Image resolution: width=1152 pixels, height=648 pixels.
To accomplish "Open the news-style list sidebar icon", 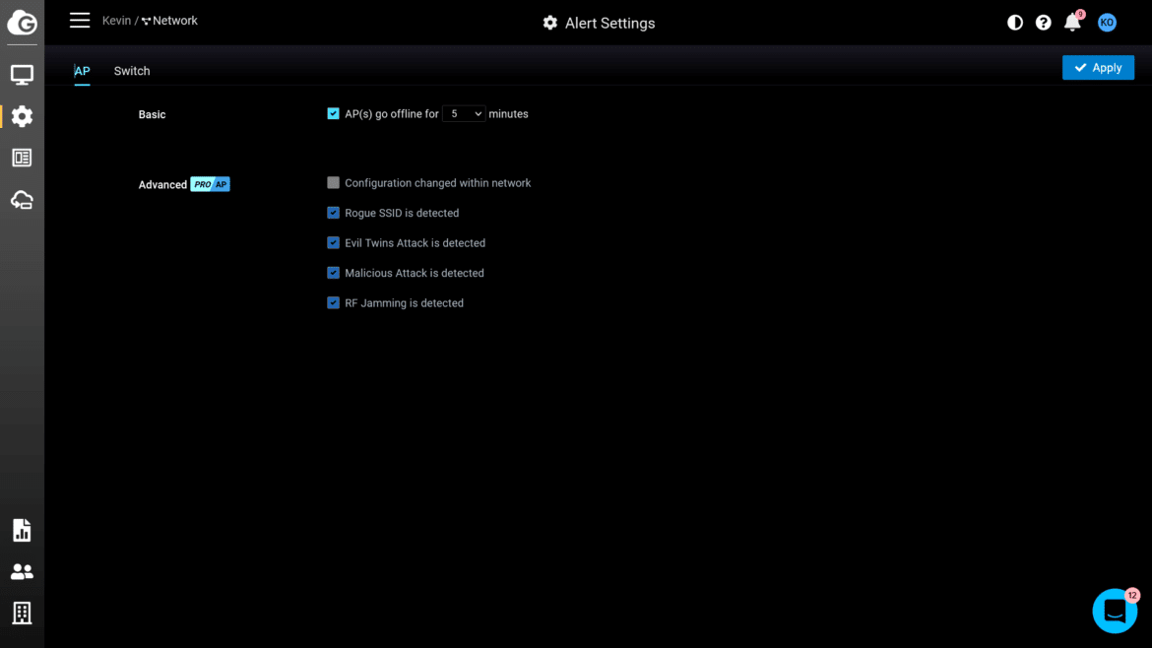I will click(x=22, y=158).
